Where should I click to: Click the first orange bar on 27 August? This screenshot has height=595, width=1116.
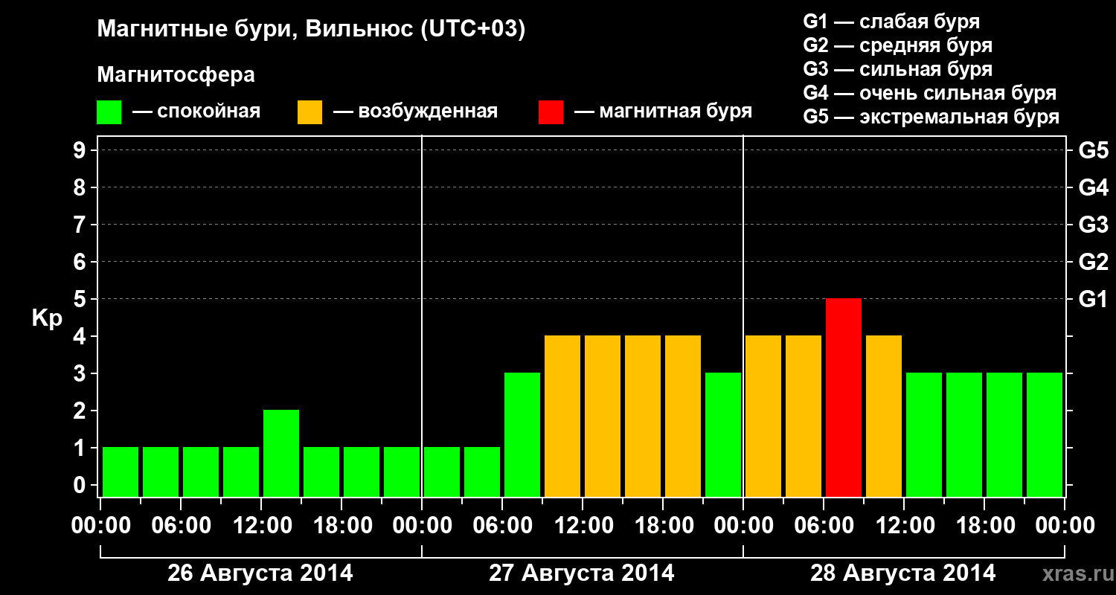click(562, 416)
